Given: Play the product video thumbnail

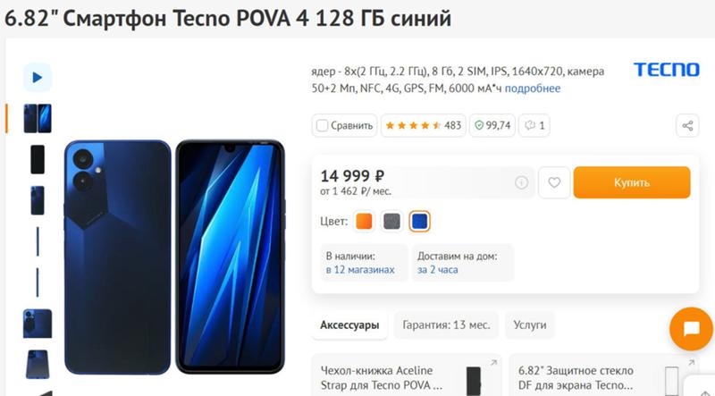Looking at the screenshot, I should [38, 78].
